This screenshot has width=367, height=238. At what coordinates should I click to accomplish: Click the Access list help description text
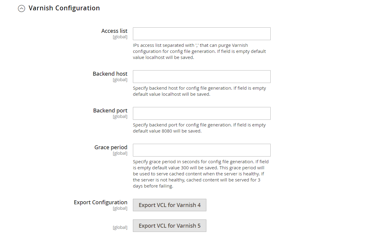[x=199, y=51]
